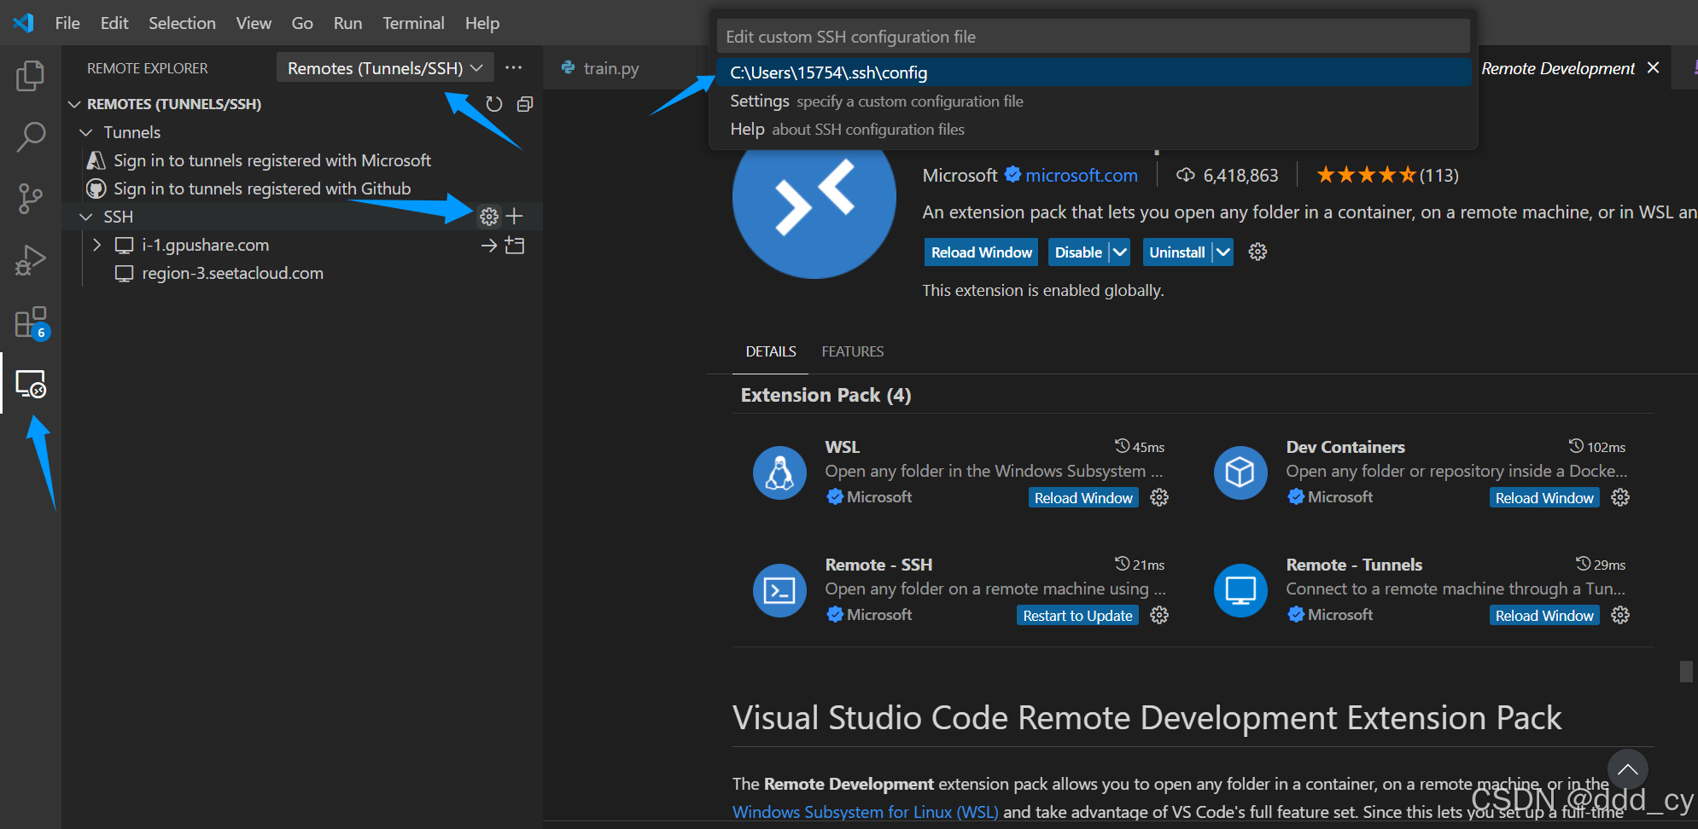Click the Uninstall extension button
The height and width of the screenshot is (829, 1698).
point(1177,252)
